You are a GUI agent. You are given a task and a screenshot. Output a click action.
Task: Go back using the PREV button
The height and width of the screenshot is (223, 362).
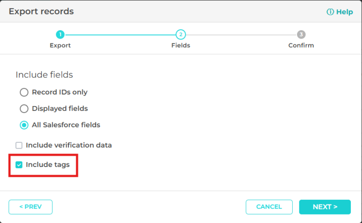(31, 207)
